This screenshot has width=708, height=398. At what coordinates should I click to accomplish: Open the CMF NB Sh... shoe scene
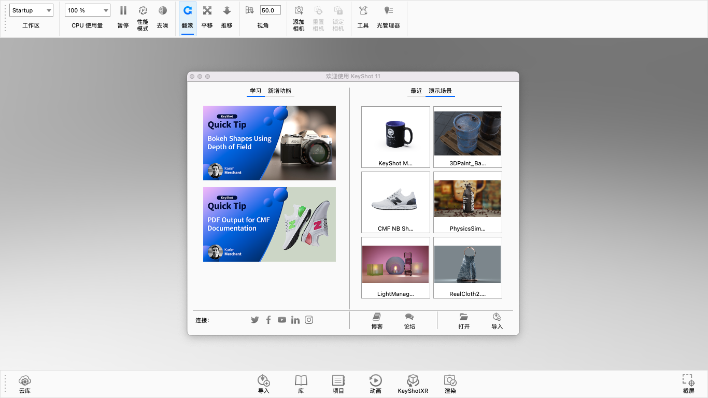[x=395, y=202]
